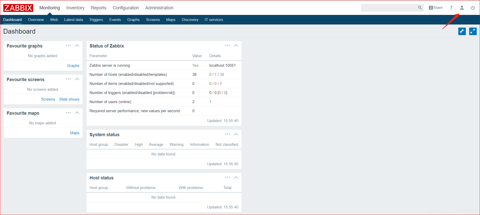480x215 pixels.
Task: Click the 'Zabbix server is running' row
Action: point(164,65)
